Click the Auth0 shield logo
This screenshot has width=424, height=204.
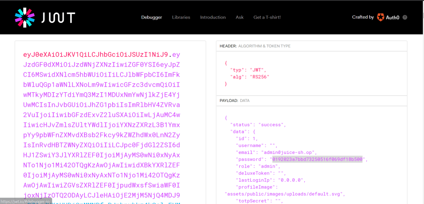[381, 17]
